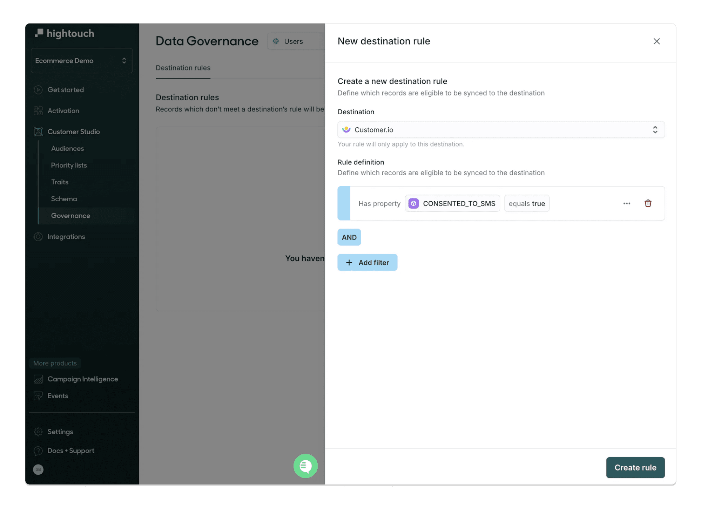Open the Customer.io destination dropdown
This screenshot has height=508, width=701.
[x=501, y=130]
